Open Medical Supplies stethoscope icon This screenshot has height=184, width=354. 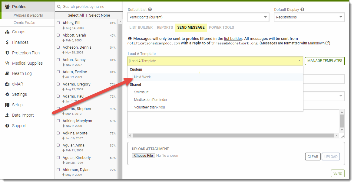7,63
